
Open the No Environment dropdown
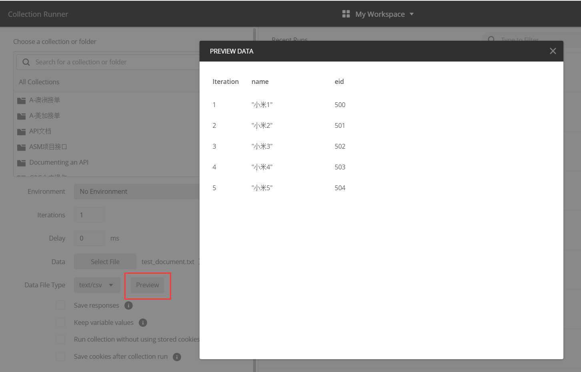[137, 191]
